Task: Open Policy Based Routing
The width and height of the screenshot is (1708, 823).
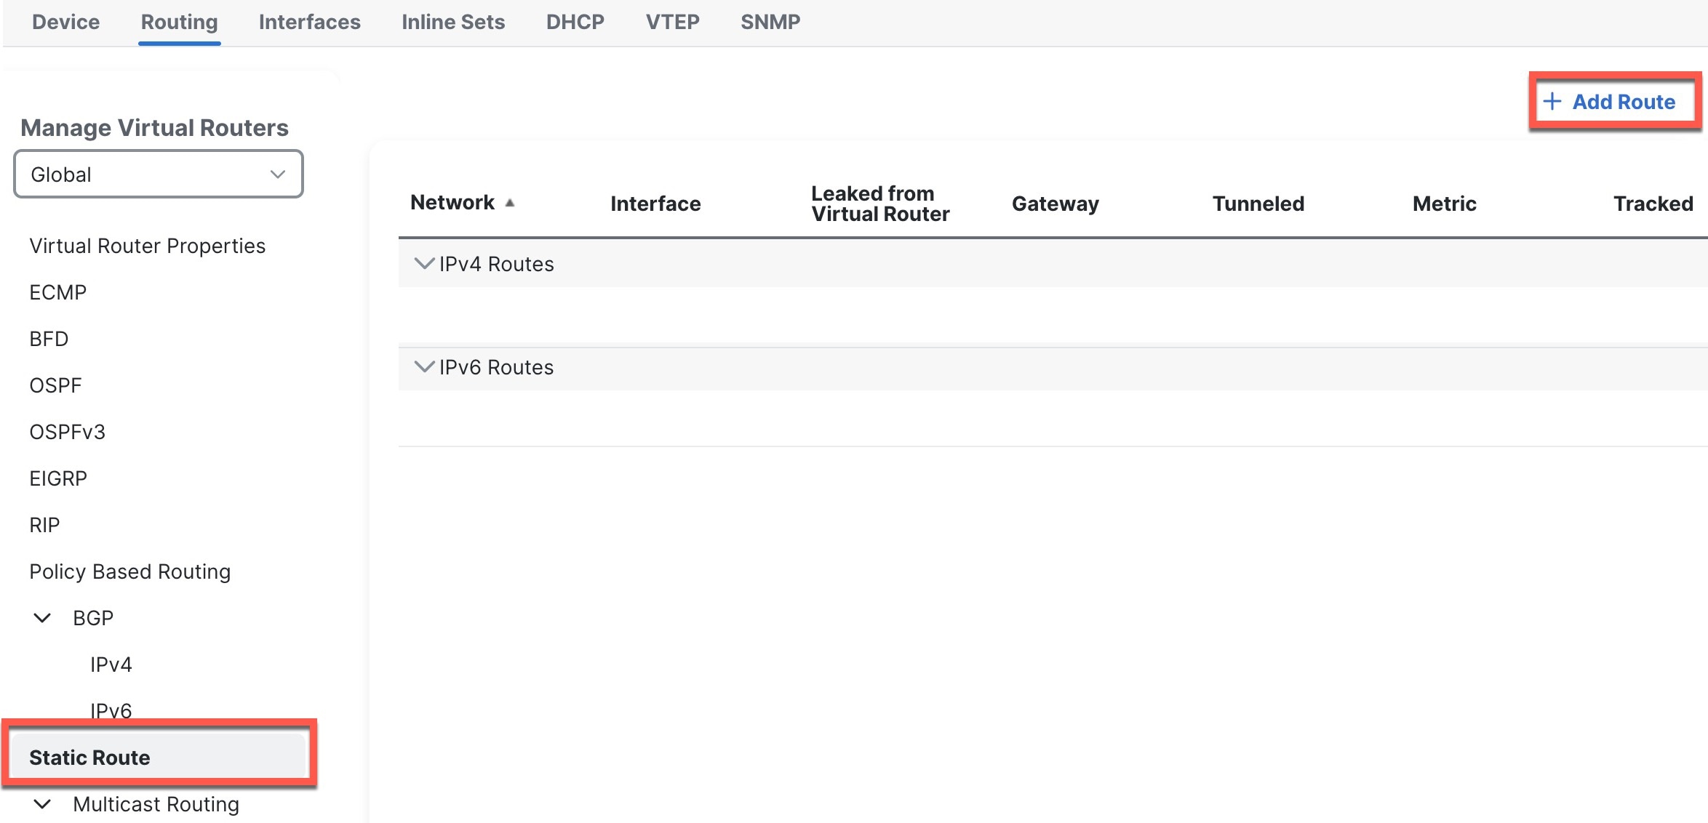Action: (129, 571)
